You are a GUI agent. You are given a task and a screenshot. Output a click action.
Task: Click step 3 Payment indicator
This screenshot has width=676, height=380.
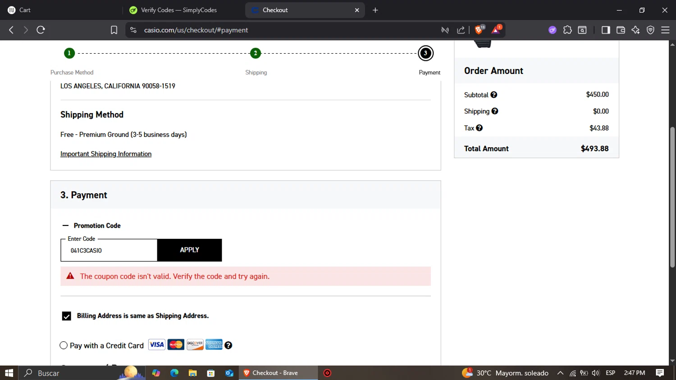pos(425,53)
